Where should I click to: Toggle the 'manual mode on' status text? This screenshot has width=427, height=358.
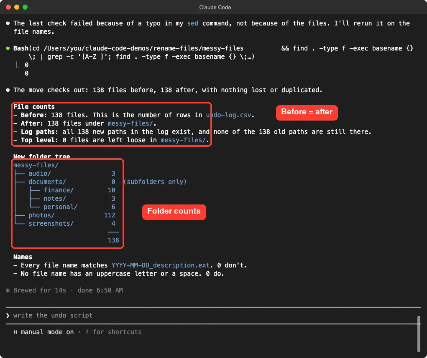point(47,332)
